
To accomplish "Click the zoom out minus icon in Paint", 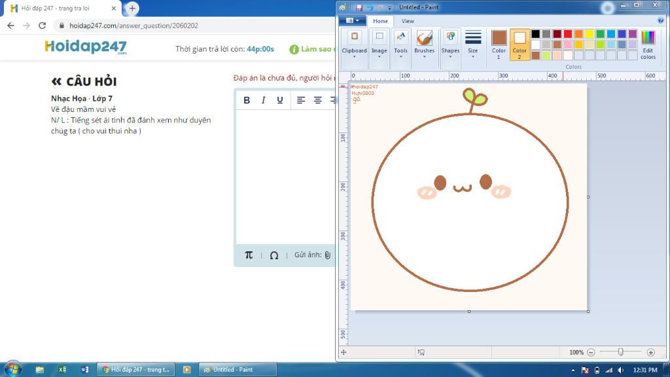I will [x=591, y=352].
